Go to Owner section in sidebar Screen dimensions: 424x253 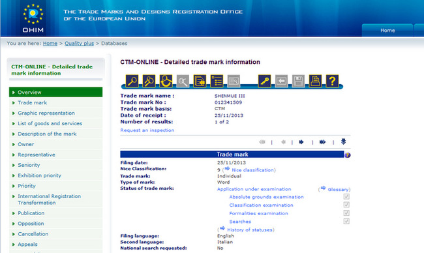coord(55,144)
